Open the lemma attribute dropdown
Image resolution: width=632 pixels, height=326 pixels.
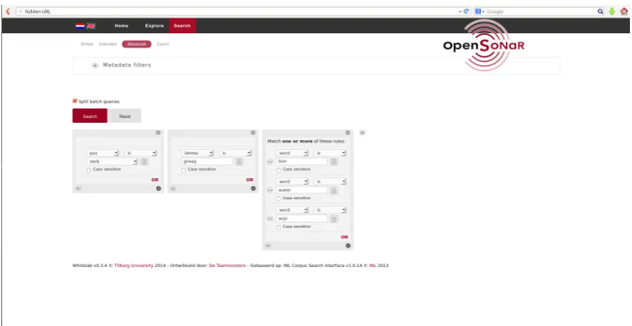198,153
